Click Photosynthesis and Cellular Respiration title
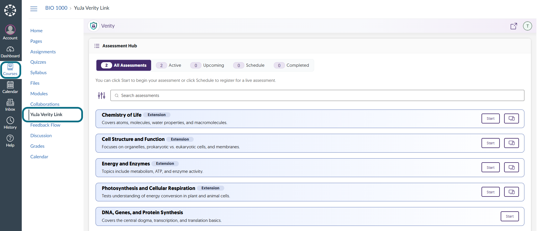The image size is (543, 231). pos(148,188)
